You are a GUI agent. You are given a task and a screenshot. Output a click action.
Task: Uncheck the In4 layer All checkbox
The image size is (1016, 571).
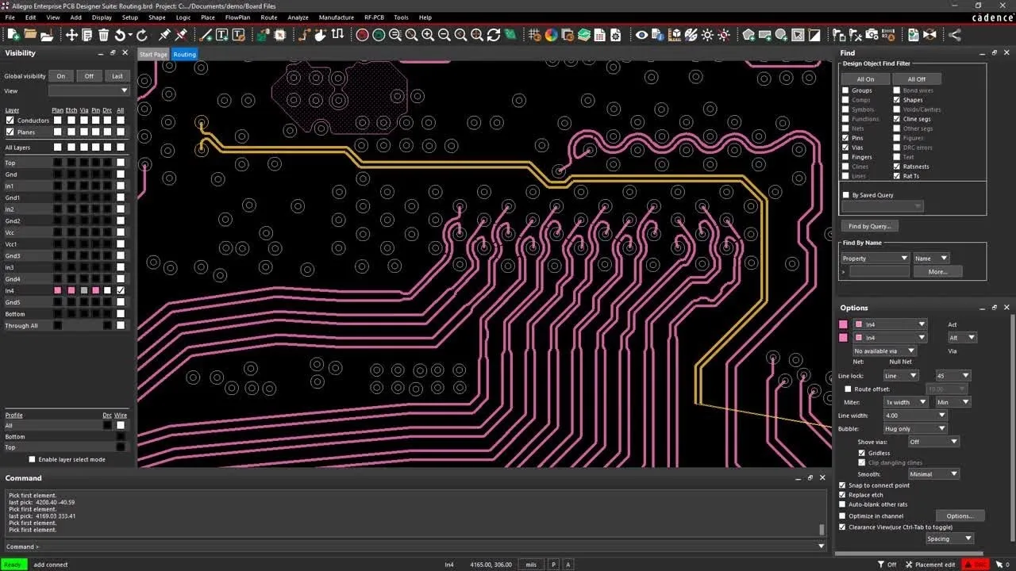121,291
